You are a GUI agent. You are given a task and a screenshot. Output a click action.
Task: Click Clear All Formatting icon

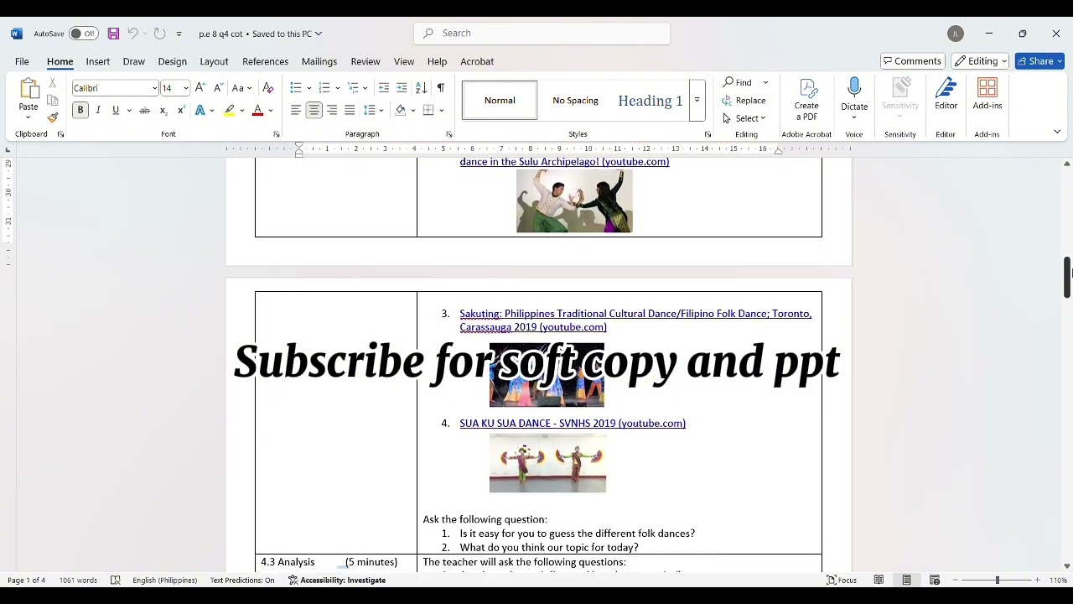coord(267,87)
